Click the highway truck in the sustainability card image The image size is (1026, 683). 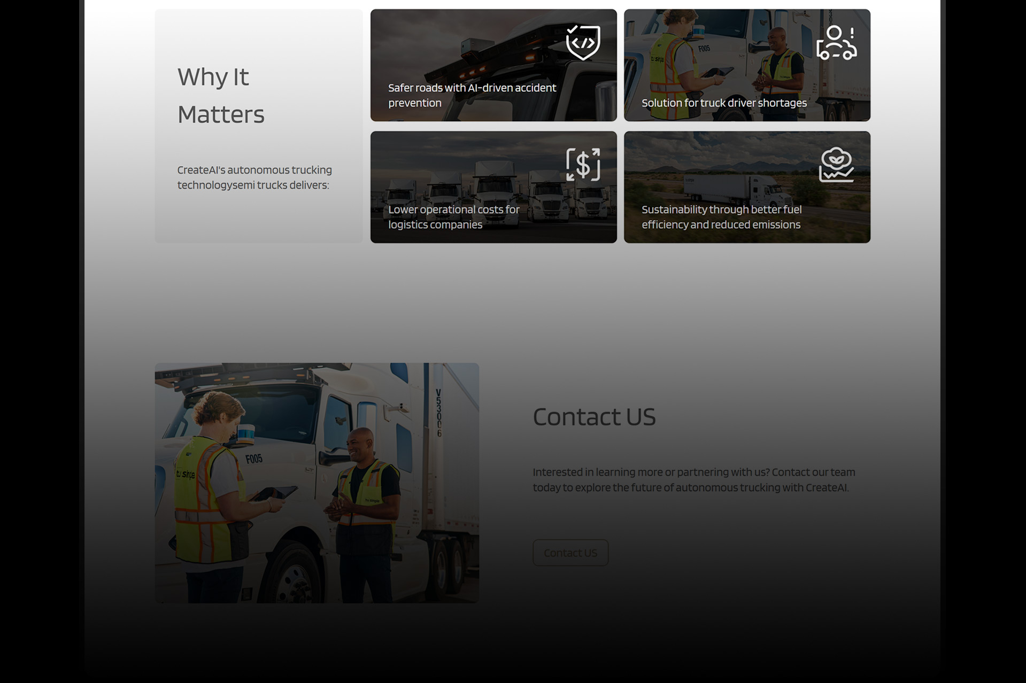(732, 188)
